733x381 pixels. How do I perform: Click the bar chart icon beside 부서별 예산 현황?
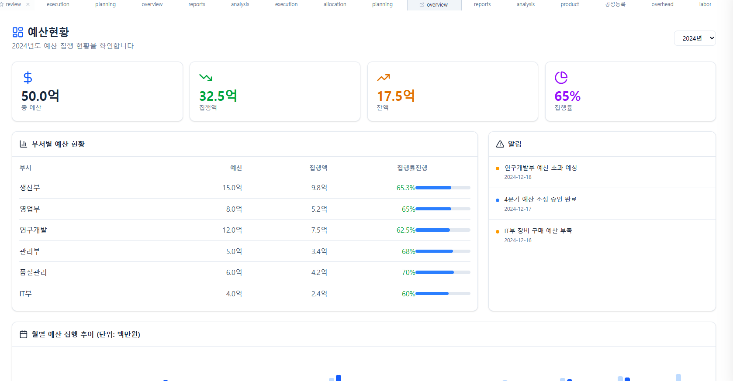point(24,144)
